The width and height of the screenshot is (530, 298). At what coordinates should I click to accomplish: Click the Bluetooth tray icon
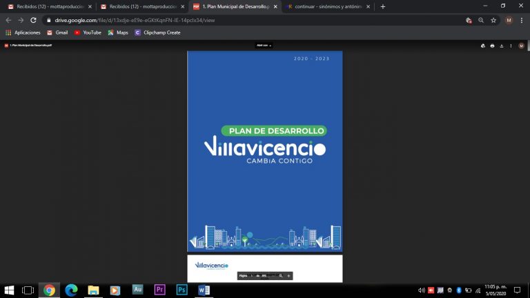(459, 290)
